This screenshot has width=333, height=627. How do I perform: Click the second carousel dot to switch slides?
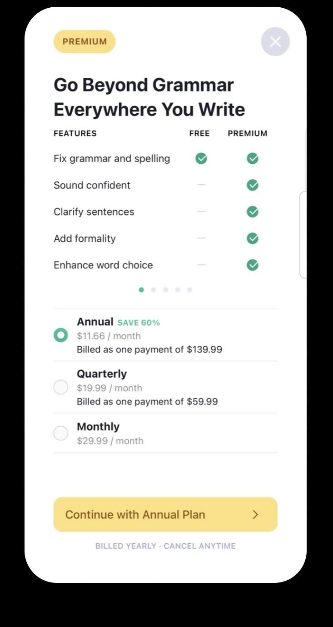click(x=154, y=289)
